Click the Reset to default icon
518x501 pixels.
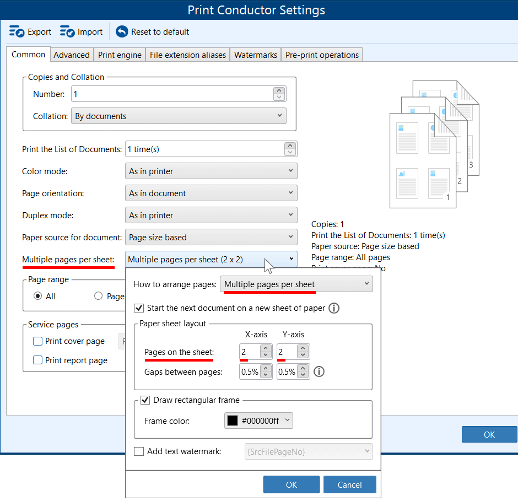tap(122, 32)
